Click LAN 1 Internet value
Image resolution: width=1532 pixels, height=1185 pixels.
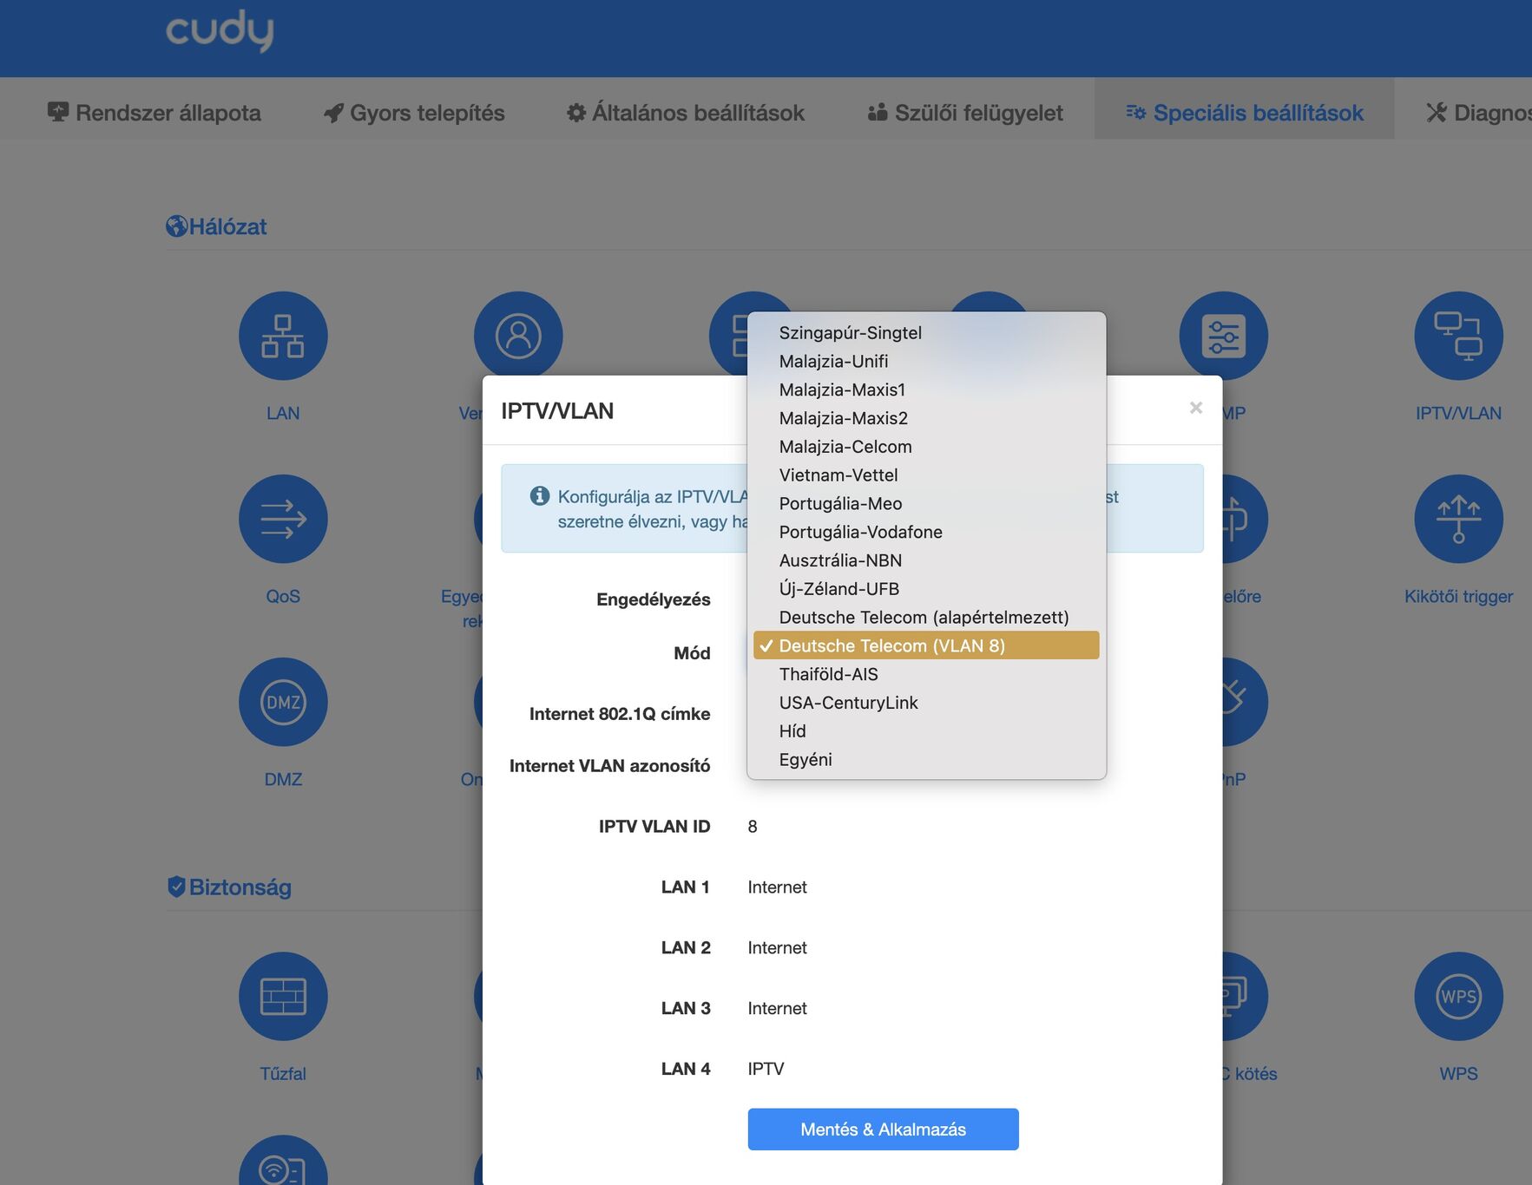(x=777, y=887)
